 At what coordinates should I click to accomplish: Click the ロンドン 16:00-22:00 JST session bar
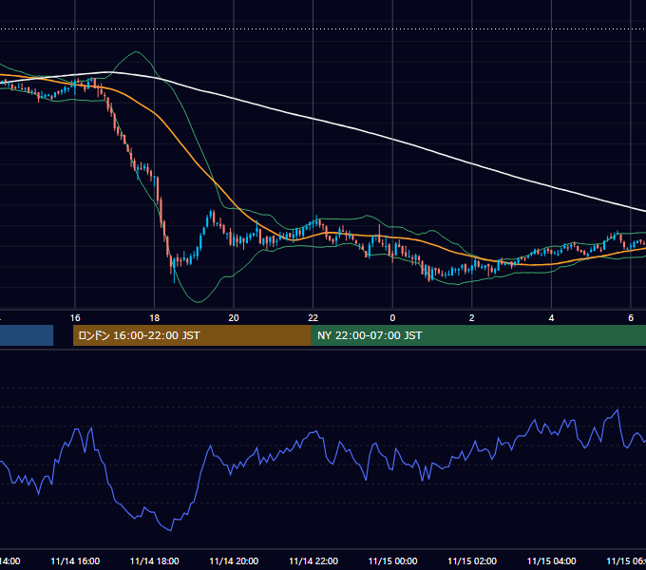[x=192, y=335]
